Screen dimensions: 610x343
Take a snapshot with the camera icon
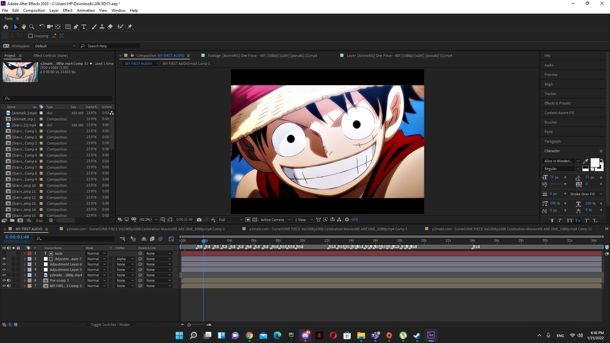pyautogui.click(x=199, y=220)
